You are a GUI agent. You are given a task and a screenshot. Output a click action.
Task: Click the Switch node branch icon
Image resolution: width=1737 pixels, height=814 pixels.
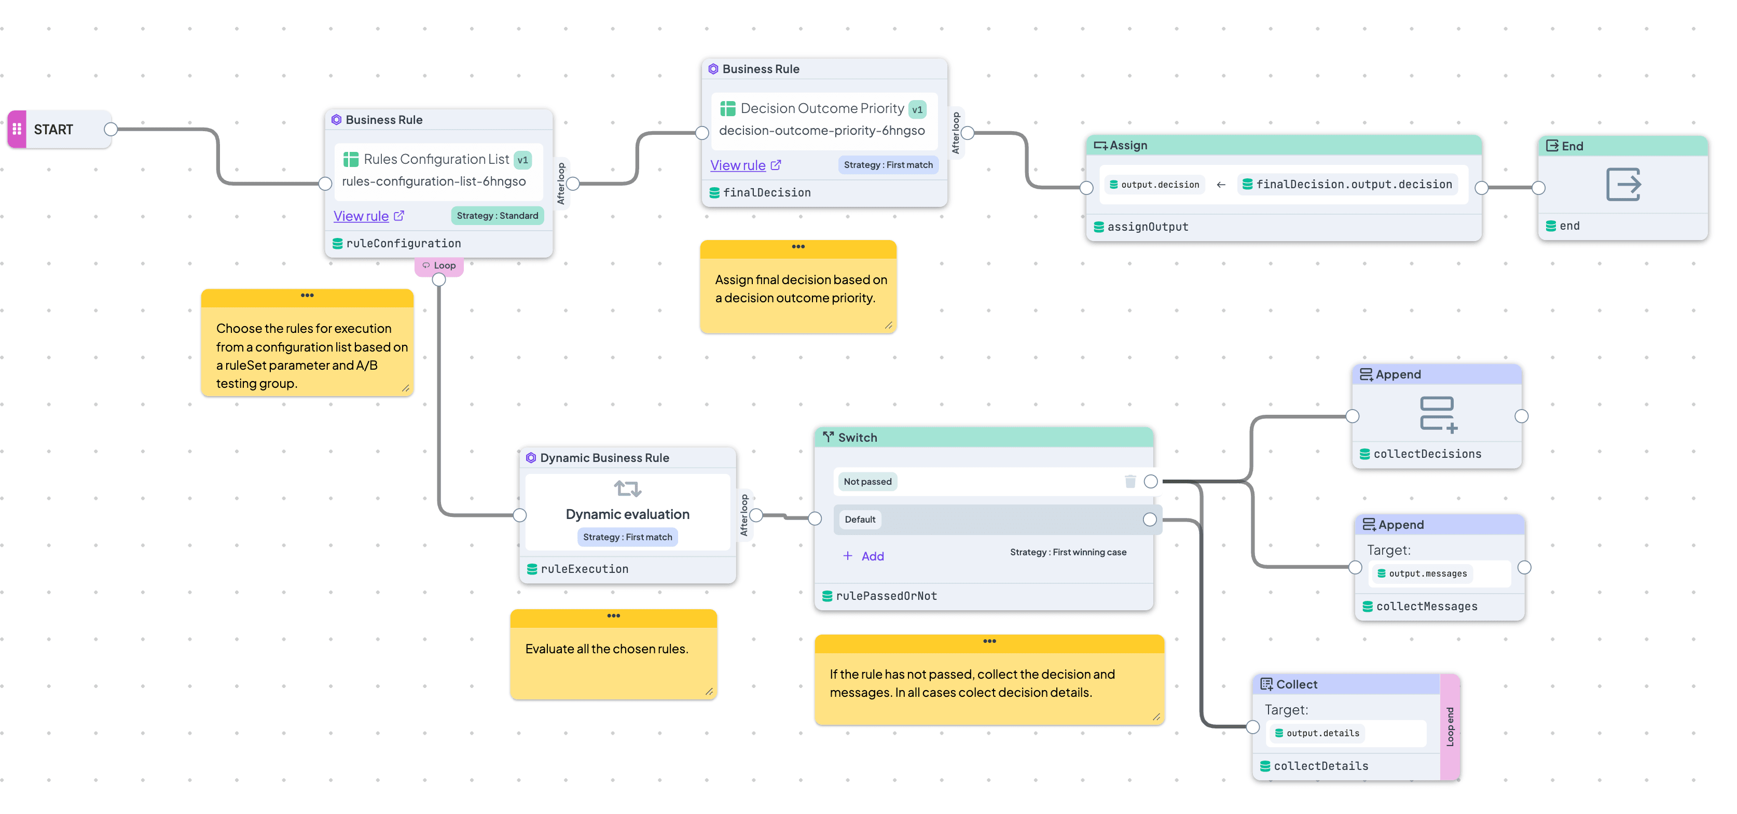click(x=828, y=437)
